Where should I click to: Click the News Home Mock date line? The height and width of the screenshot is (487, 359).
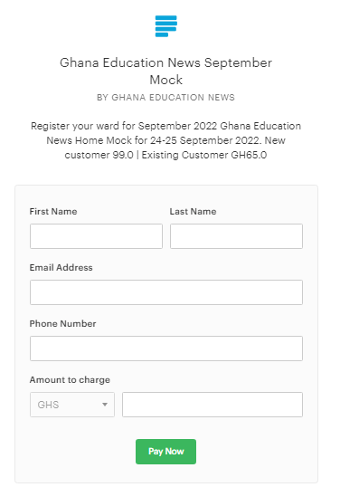tap(165, 140)
